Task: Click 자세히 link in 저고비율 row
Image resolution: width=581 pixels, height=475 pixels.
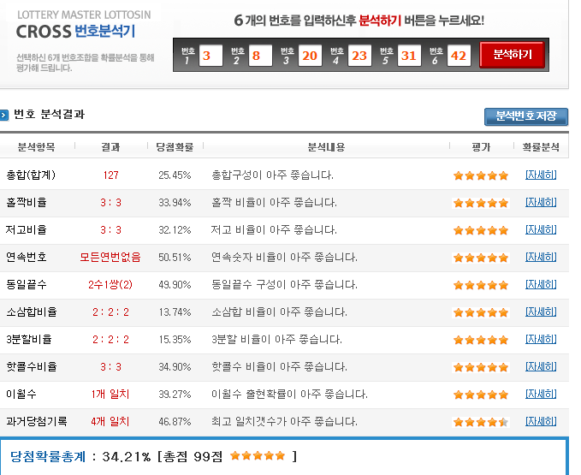Action: 541,230
